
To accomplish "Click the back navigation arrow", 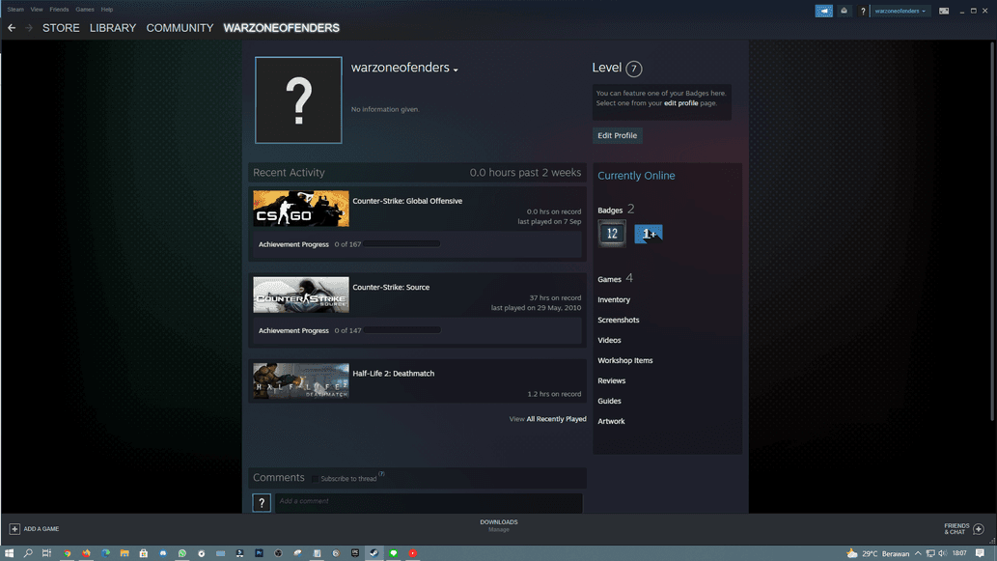I will click(12, 28).
